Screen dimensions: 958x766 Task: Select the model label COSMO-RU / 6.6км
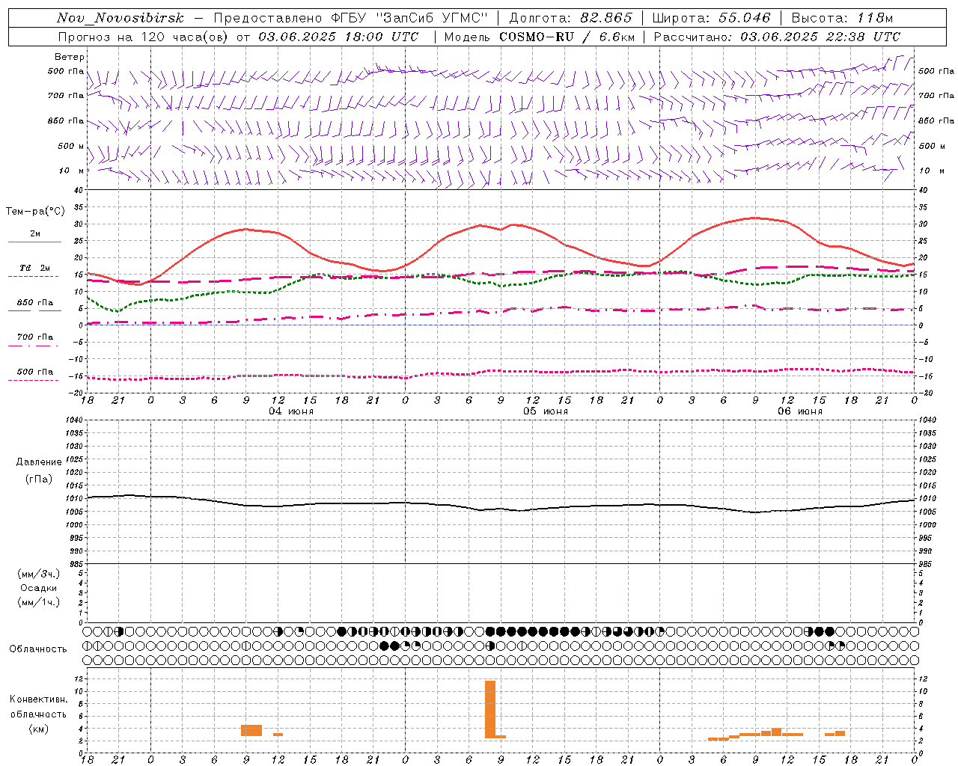(x=567, y=37)
